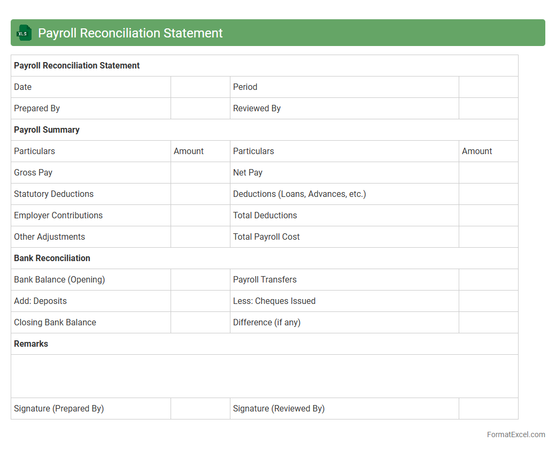Select the empty cell next to Period
This screenshot has width=556, height=450.
pyautogui.click(x=488, y=87)
